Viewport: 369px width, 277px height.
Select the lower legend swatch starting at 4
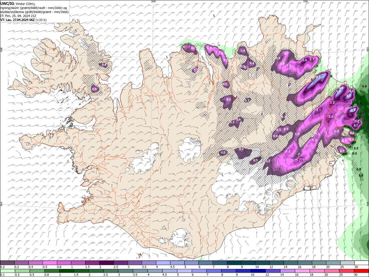[x=155, y=271]
